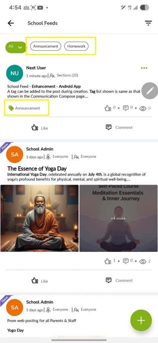This screenshot has width=158, height=343.
Task: Open comment count icon on Next User post
Action: [x=126, y=108]
